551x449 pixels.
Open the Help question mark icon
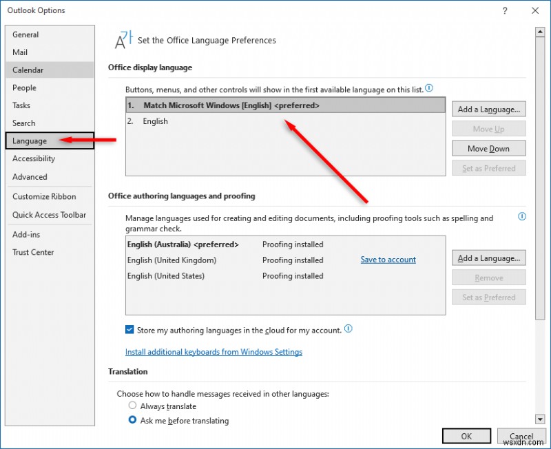pos(505,10)
